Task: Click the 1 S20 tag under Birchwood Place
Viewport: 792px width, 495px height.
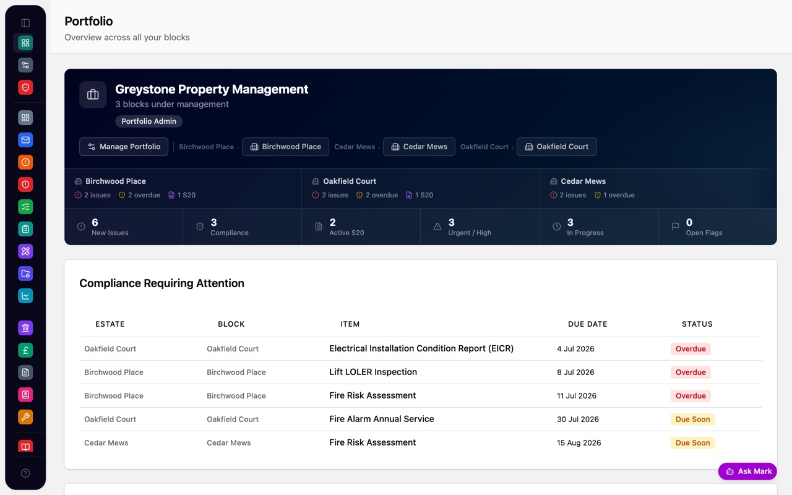Action: [x=182, y=195]
